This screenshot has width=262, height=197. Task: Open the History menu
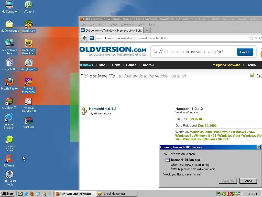point(113,24)
